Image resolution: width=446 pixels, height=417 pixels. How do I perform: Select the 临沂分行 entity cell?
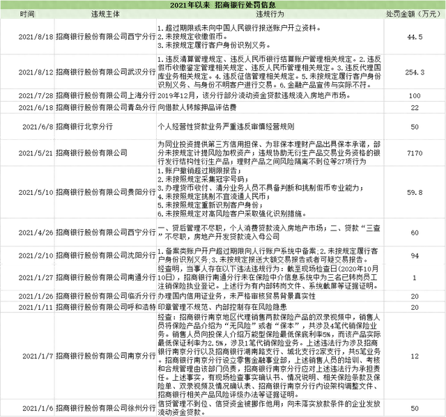(105, 297)
